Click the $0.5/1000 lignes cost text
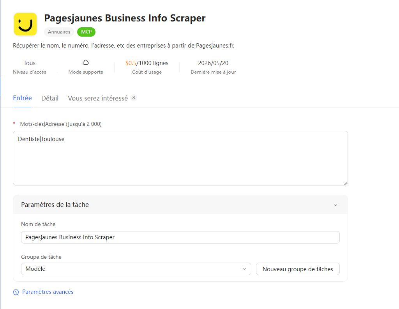The image size is (399, 309). (x=147, y=63)
